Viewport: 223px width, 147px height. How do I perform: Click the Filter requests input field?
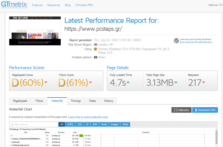[34, 125]
